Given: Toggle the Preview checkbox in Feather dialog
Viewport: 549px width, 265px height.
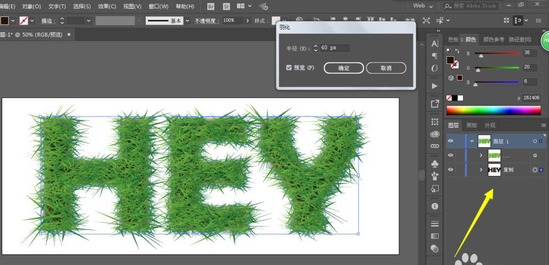Looking at the screenshot, I should click(289, 67).
